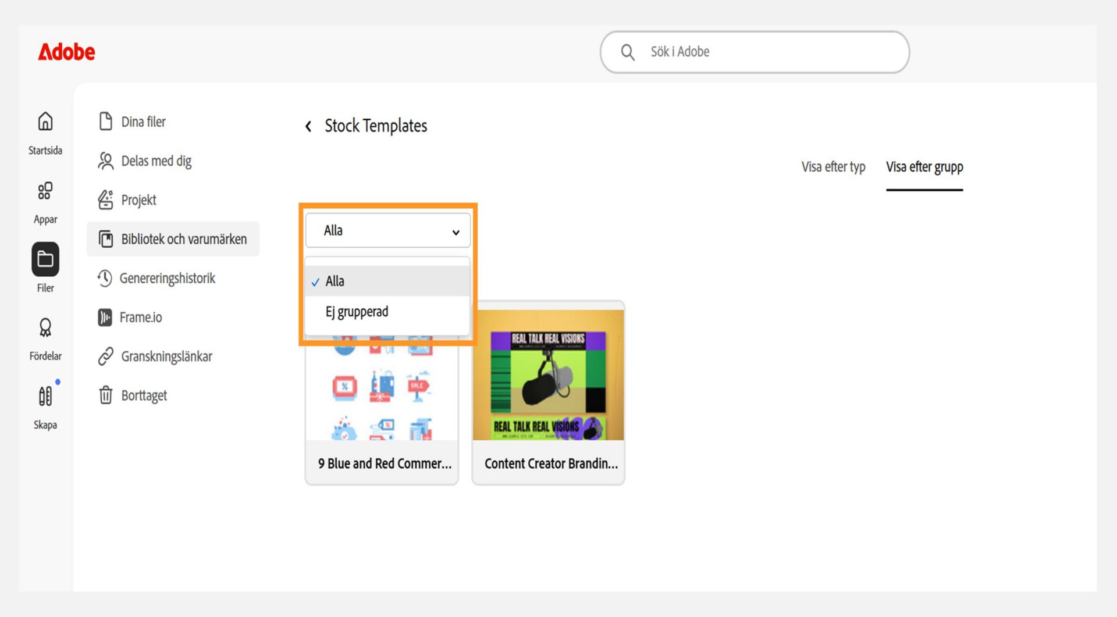Image resolution: width=1117 pixels, height=617 pixels.
Task: Click the Adobe logo
Action: pos(66,52)
